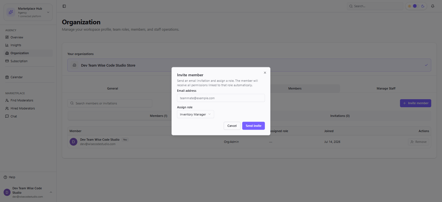This screenshot has width=442, height=202.
Task: Click the Invite member purple button
Action: click(415, 103)
